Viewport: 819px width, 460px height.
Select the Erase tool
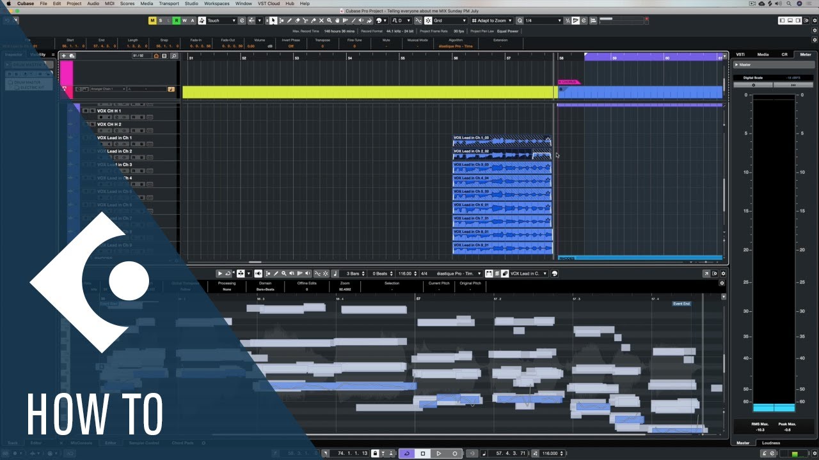tap(297, 20)
